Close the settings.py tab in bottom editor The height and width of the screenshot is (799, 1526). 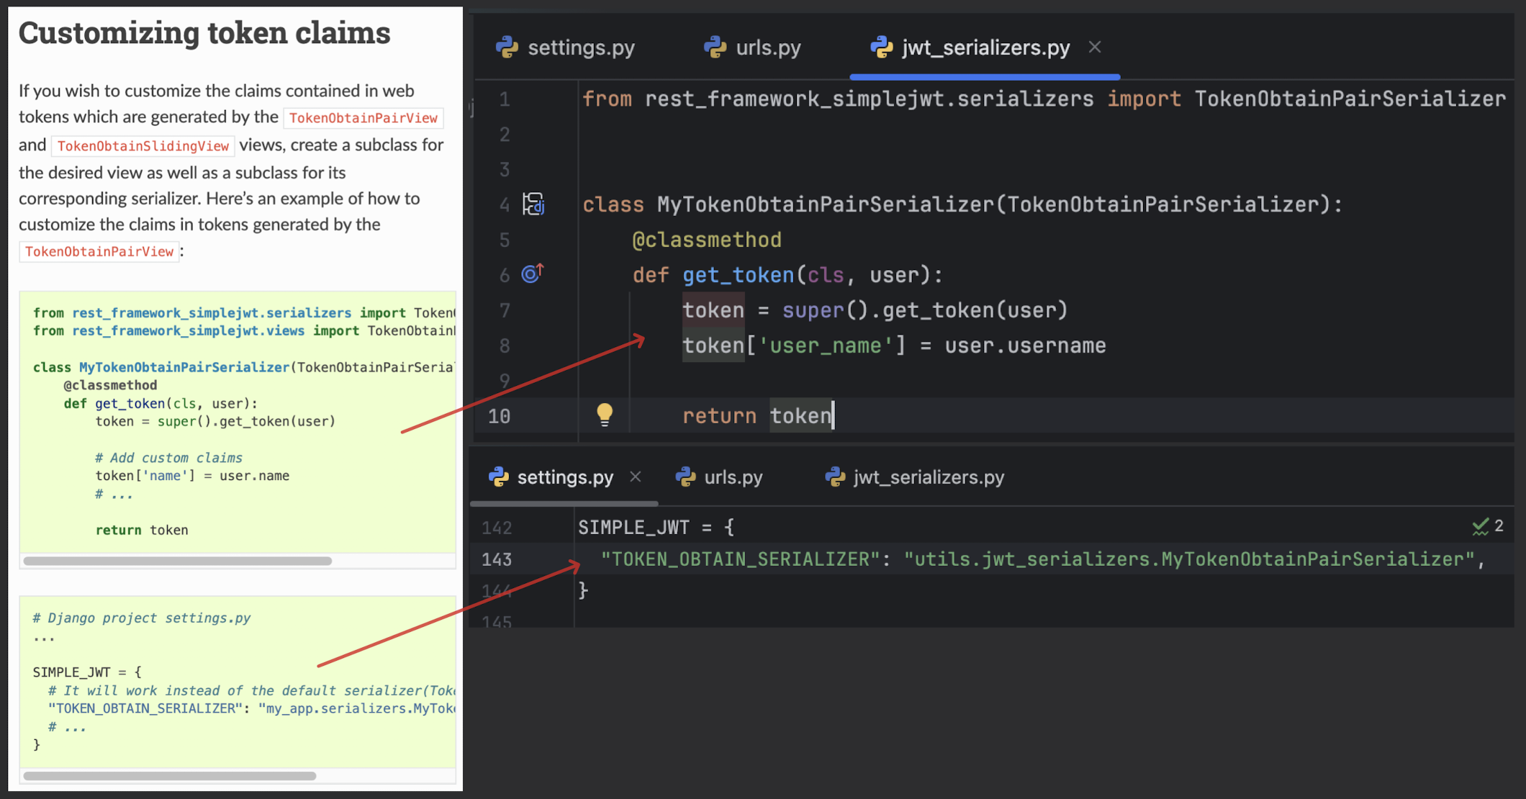636,477
